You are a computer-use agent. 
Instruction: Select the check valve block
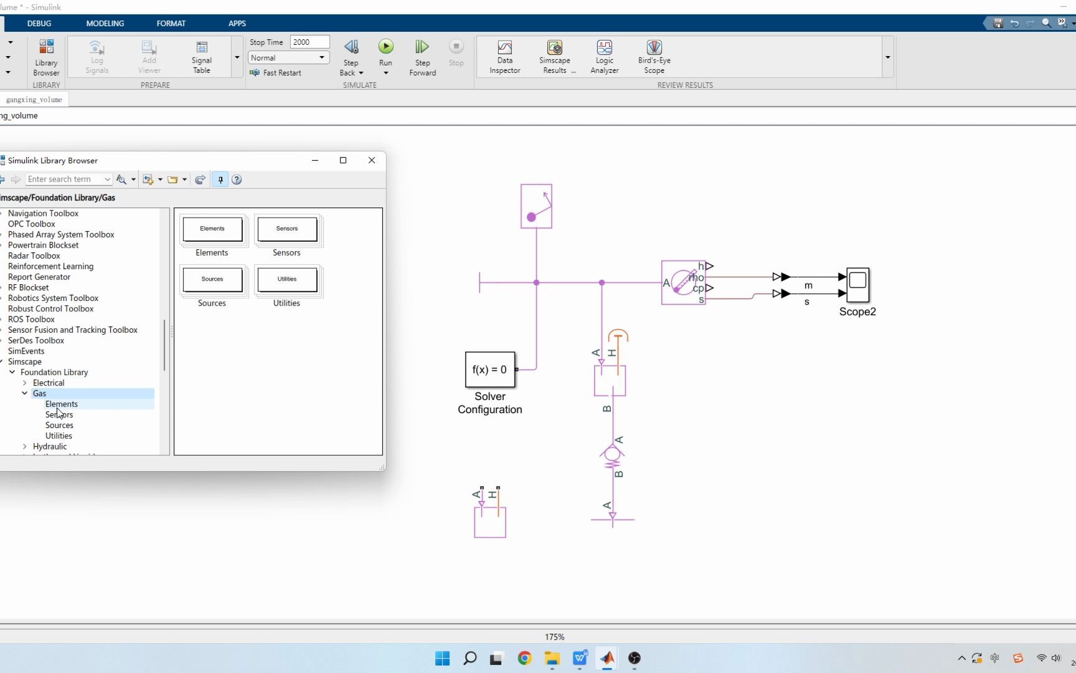[x=613, y=457]
